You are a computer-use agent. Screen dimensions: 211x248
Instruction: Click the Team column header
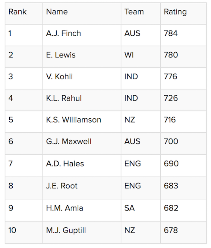134,12
